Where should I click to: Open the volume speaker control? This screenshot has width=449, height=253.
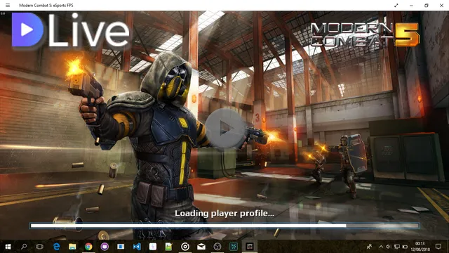389,247
